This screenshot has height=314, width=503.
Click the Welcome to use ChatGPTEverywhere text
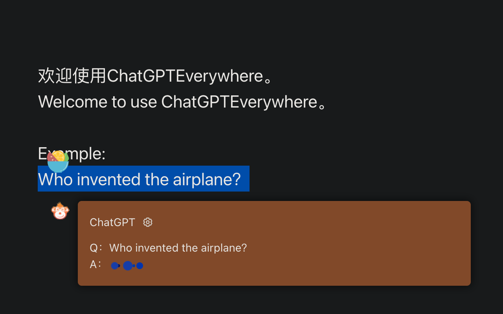[182, 102]
